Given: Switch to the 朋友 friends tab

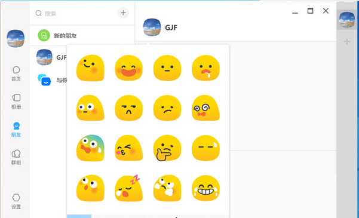Looking at the screenshot, I should 16,130.
